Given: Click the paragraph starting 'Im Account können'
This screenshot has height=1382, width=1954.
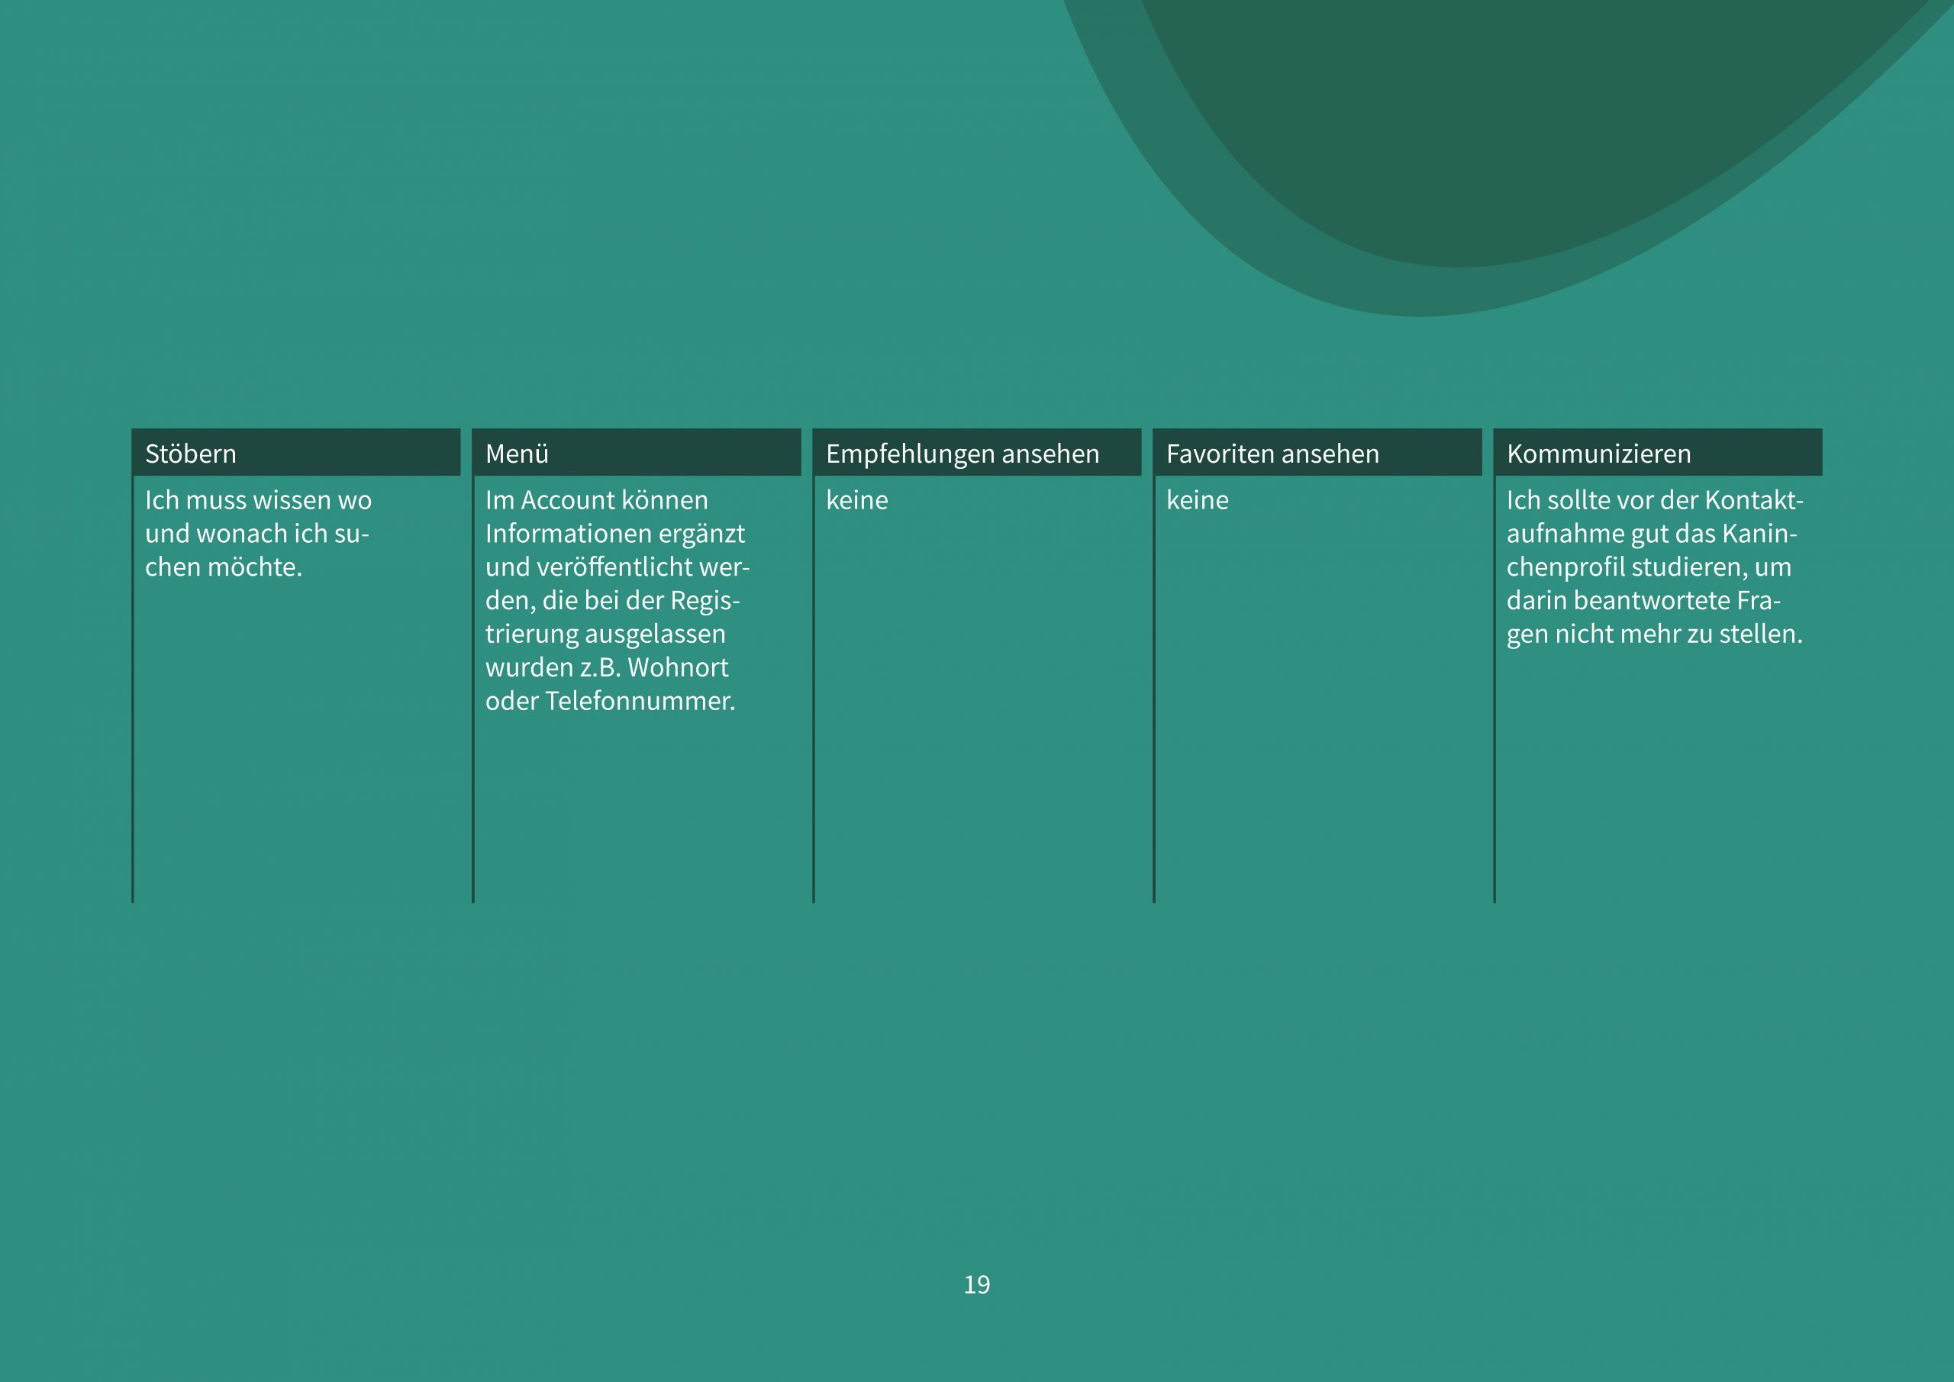Looking at the screenshot, I should point(616,599).
